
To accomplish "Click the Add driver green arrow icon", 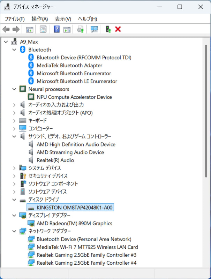I will 108,29.
